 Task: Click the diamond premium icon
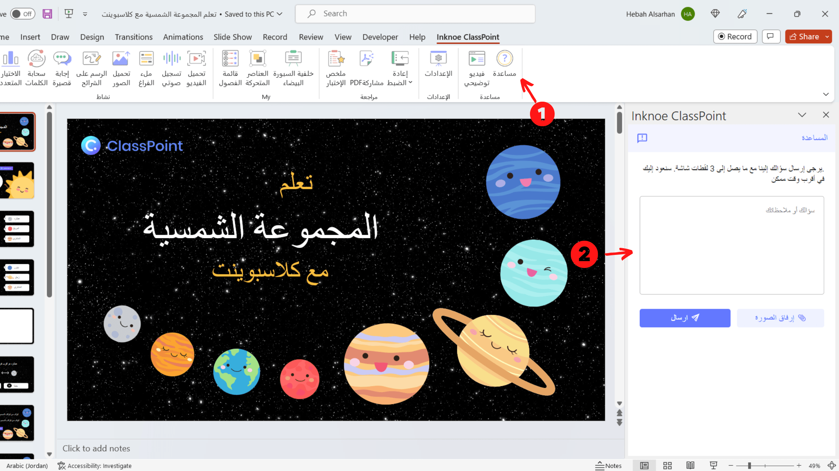pyautogui.click(x=715, y=14)
